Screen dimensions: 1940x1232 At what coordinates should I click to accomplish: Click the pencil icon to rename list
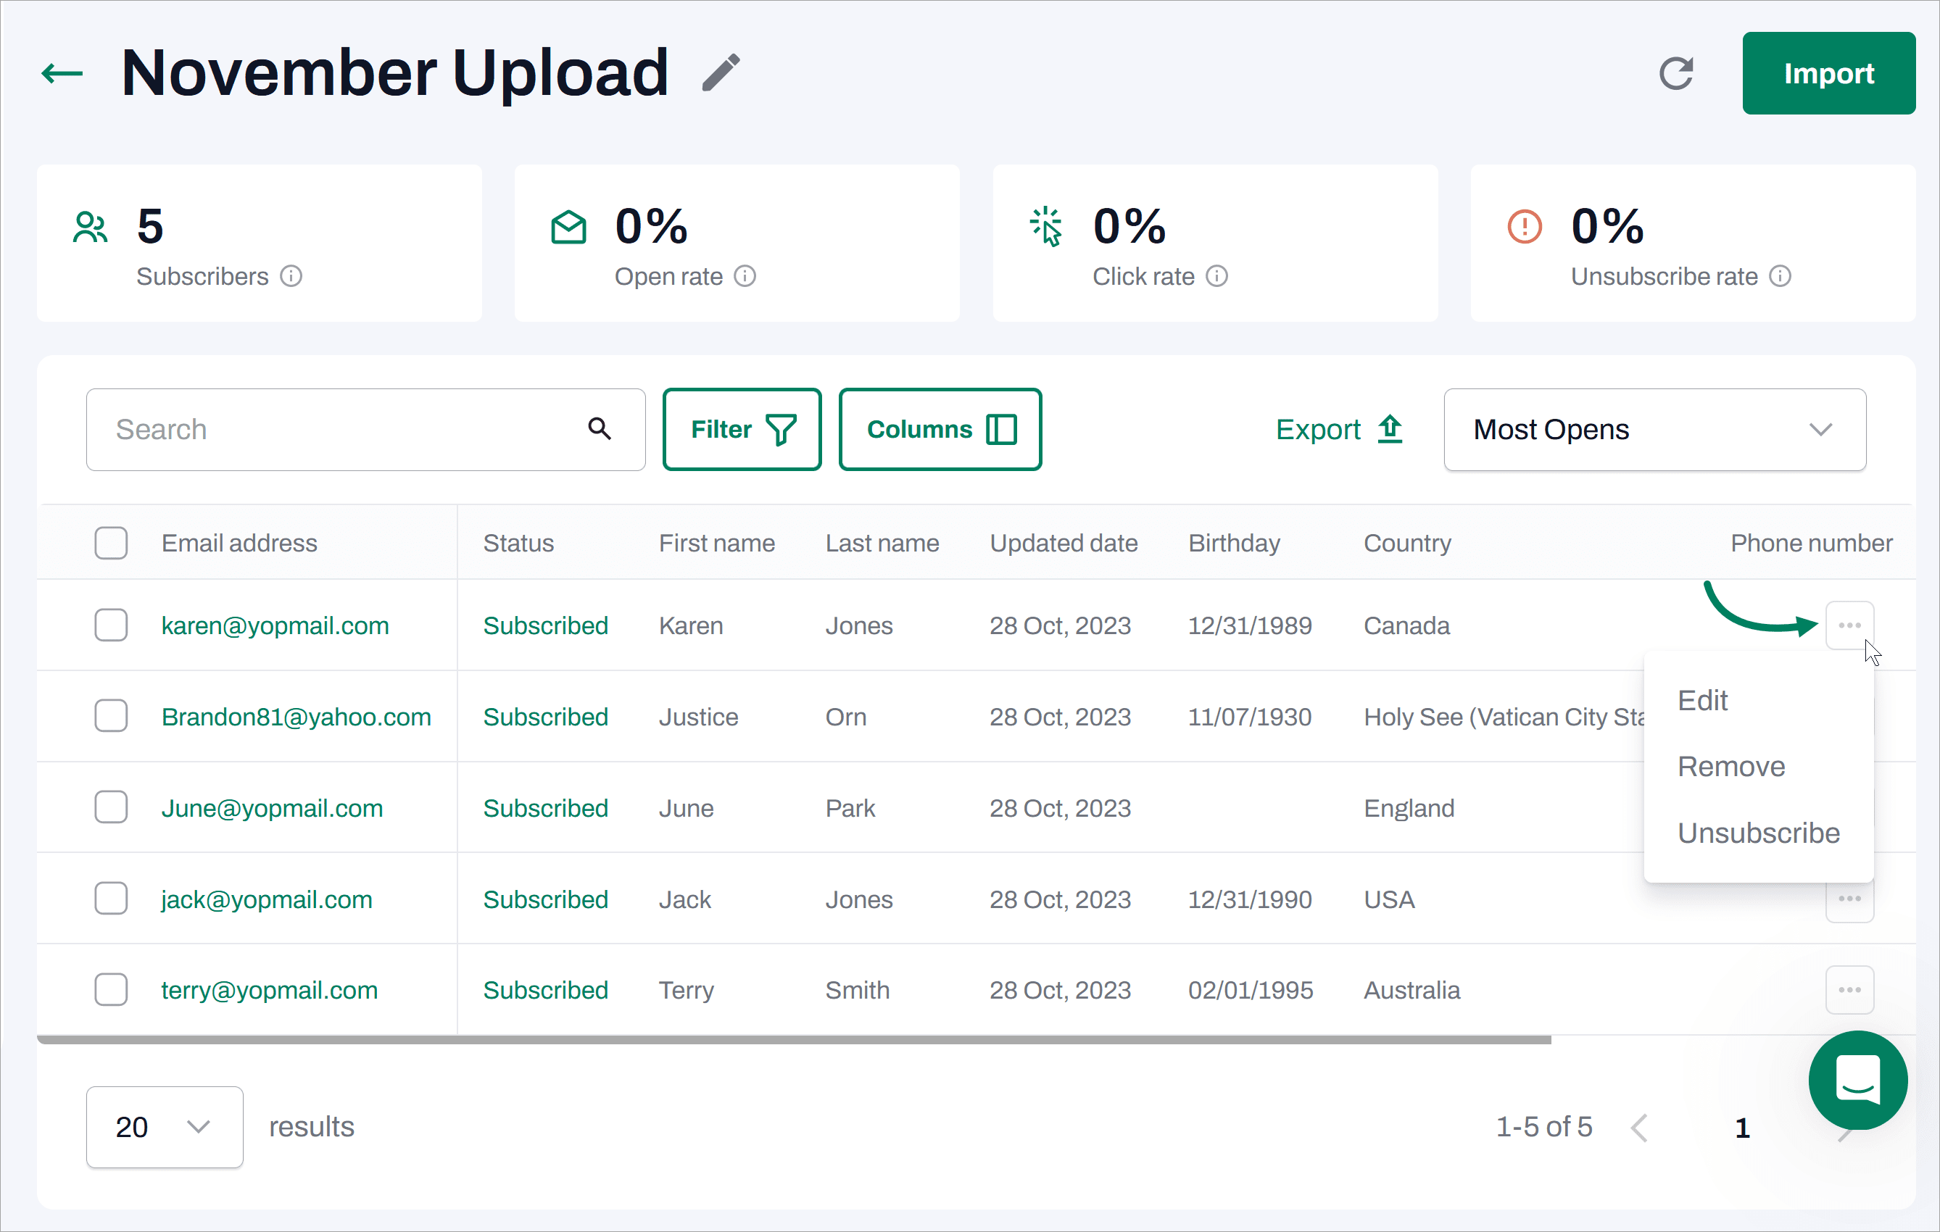point(720,73)
